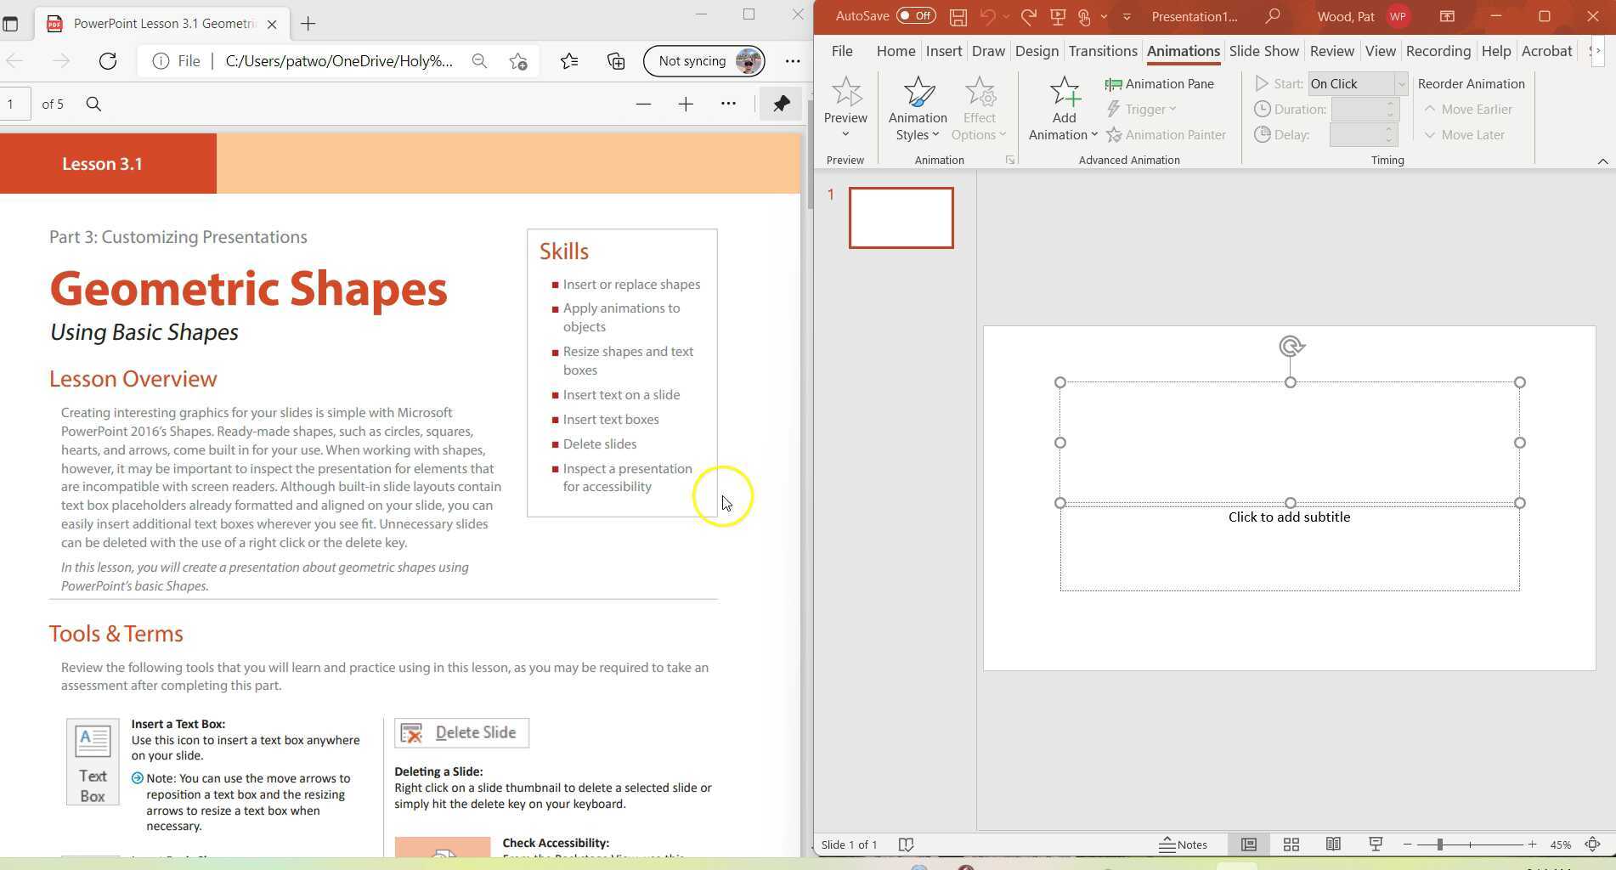This screenshot has height=870, width=1616.
Task: Click the Not syncing browser profile button
Action: pyautogui.click(x=703, y=60)
